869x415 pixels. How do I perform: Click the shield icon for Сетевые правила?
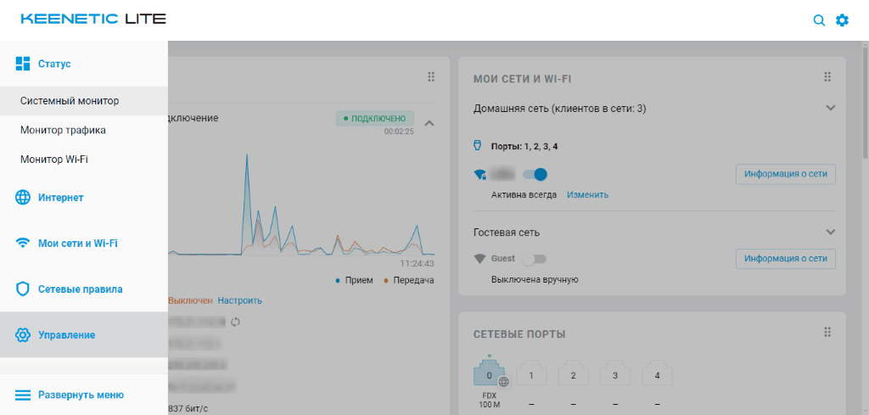24,289
